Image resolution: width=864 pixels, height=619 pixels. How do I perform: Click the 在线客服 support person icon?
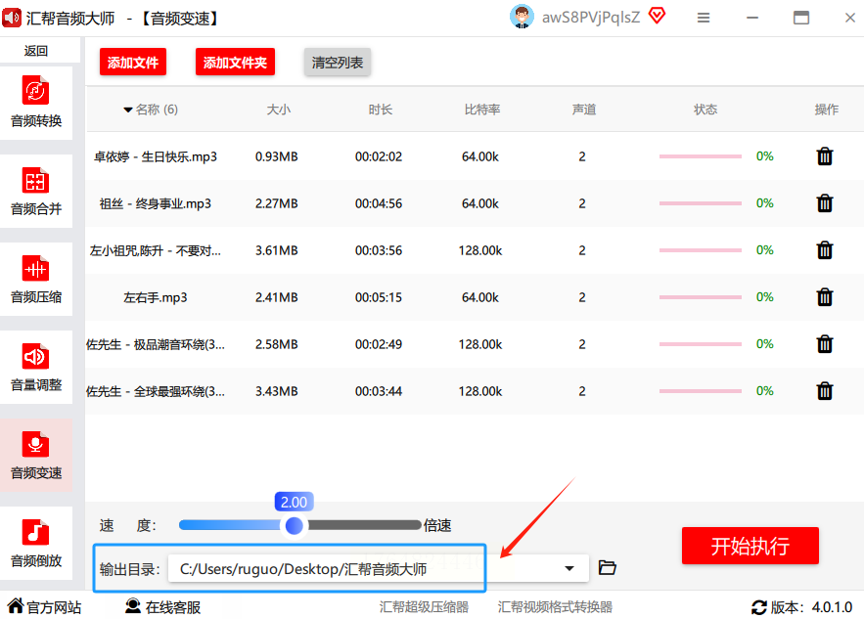(133, 605)
